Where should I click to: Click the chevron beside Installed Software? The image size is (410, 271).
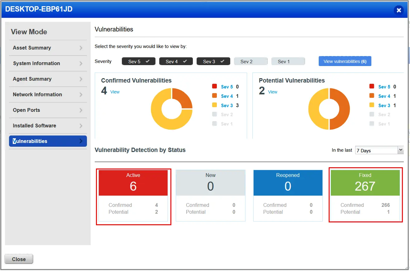click(x=81, y=126)
